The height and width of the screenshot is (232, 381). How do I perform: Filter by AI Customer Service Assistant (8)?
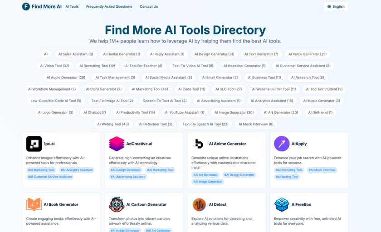coord(303,66)
